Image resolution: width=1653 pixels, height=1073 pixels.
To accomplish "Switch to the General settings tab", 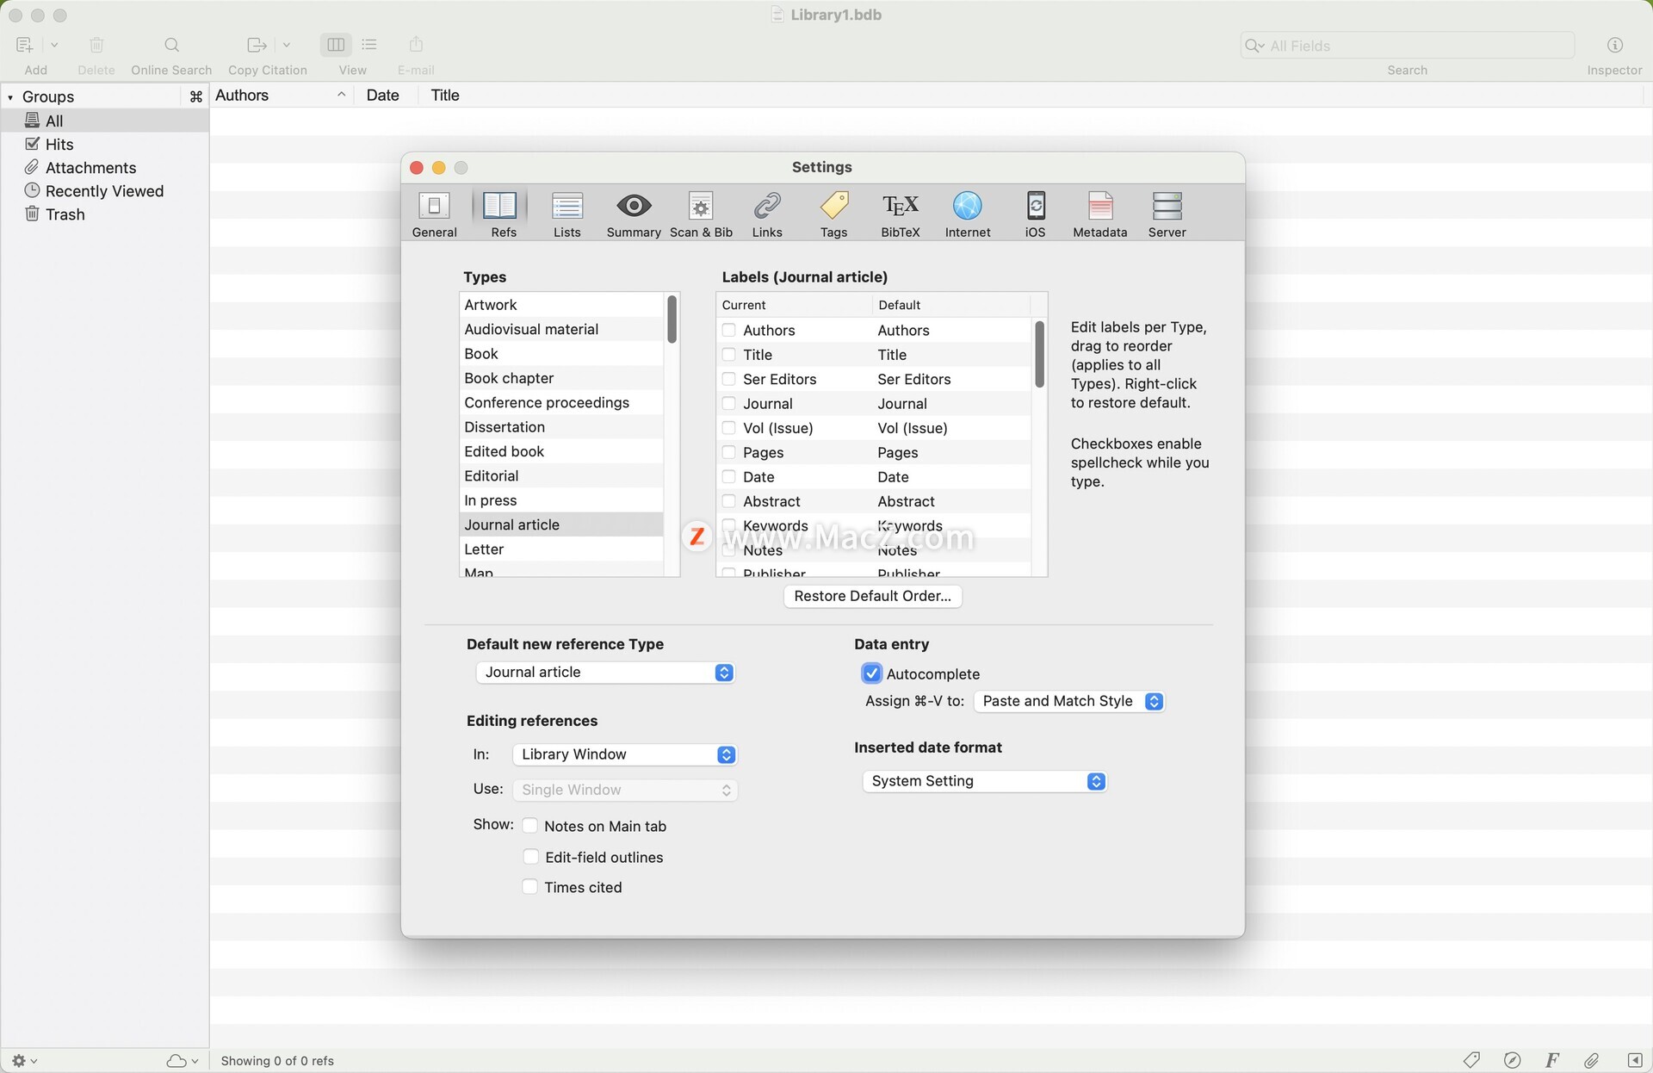I will tap(434, 214).
